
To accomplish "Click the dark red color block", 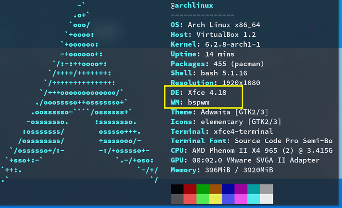I will (190, 189).
